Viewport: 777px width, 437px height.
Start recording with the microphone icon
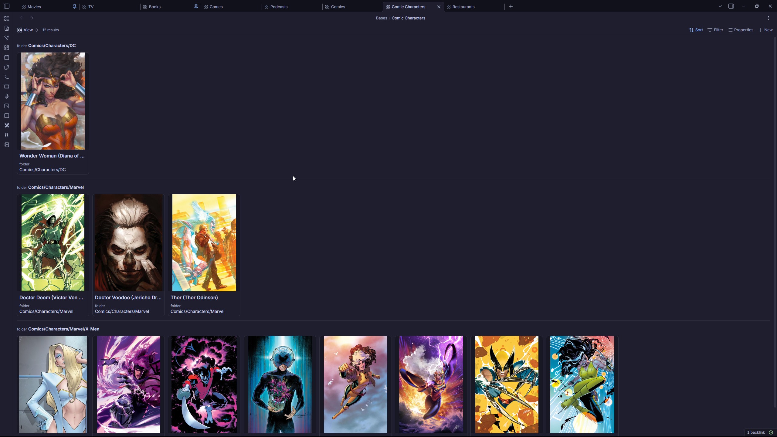(7, 96)
